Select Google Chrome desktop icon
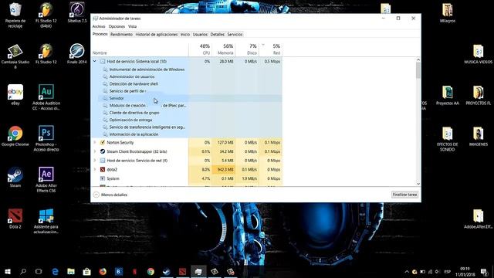Viewport: 494px width, 278px height. (x=15, y=136)
